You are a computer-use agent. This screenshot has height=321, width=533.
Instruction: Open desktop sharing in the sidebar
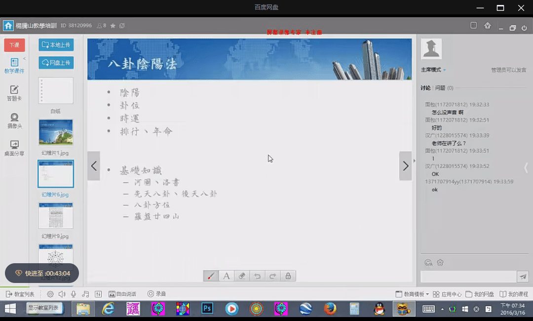[x=14, y=148]
